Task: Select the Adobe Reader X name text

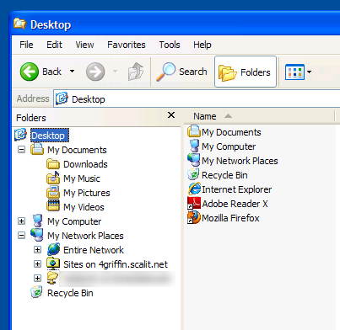Action: pyautogui.click(x=235, y=204)
